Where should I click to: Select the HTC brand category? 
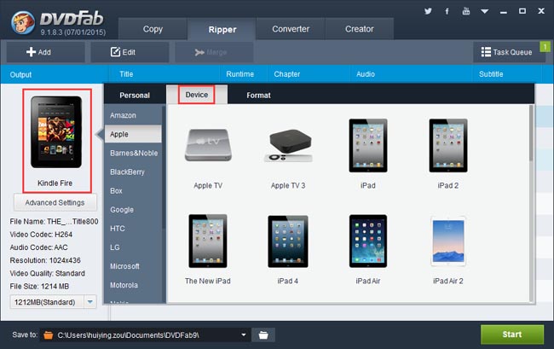[x=133, y=229]
